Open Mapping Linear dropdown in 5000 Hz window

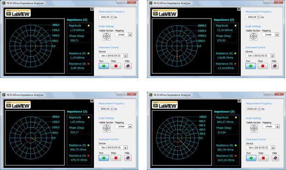(x=130, y=126)
